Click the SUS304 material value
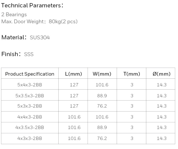 [40, 37]
